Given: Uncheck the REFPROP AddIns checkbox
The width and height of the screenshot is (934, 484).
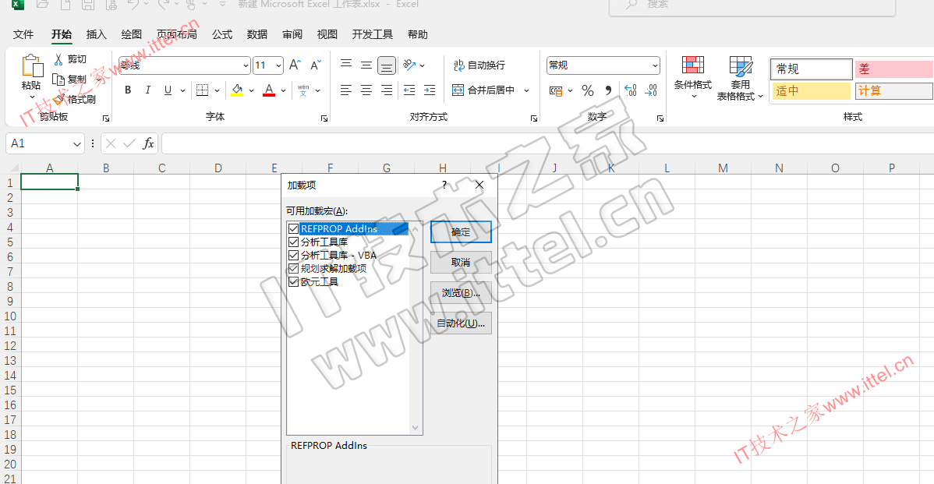Looking at the screenshot, I should [293, 228].
